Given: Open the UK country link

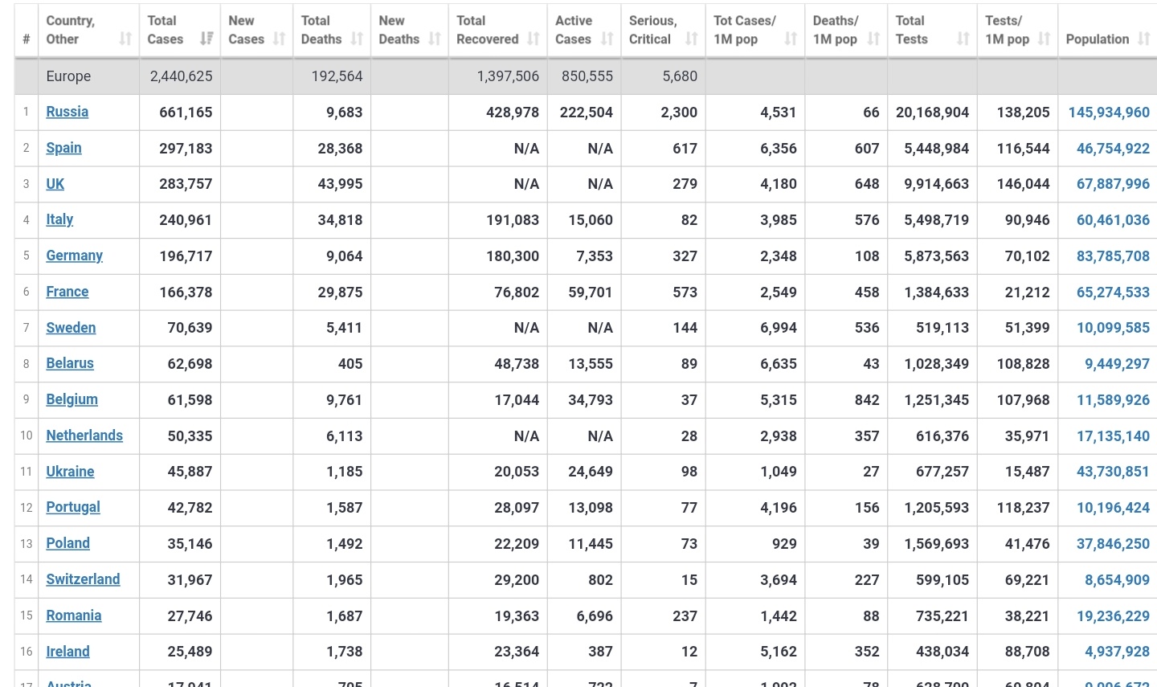Looking at the screenshot, I should pyautogui.click(x=55, y=184).
